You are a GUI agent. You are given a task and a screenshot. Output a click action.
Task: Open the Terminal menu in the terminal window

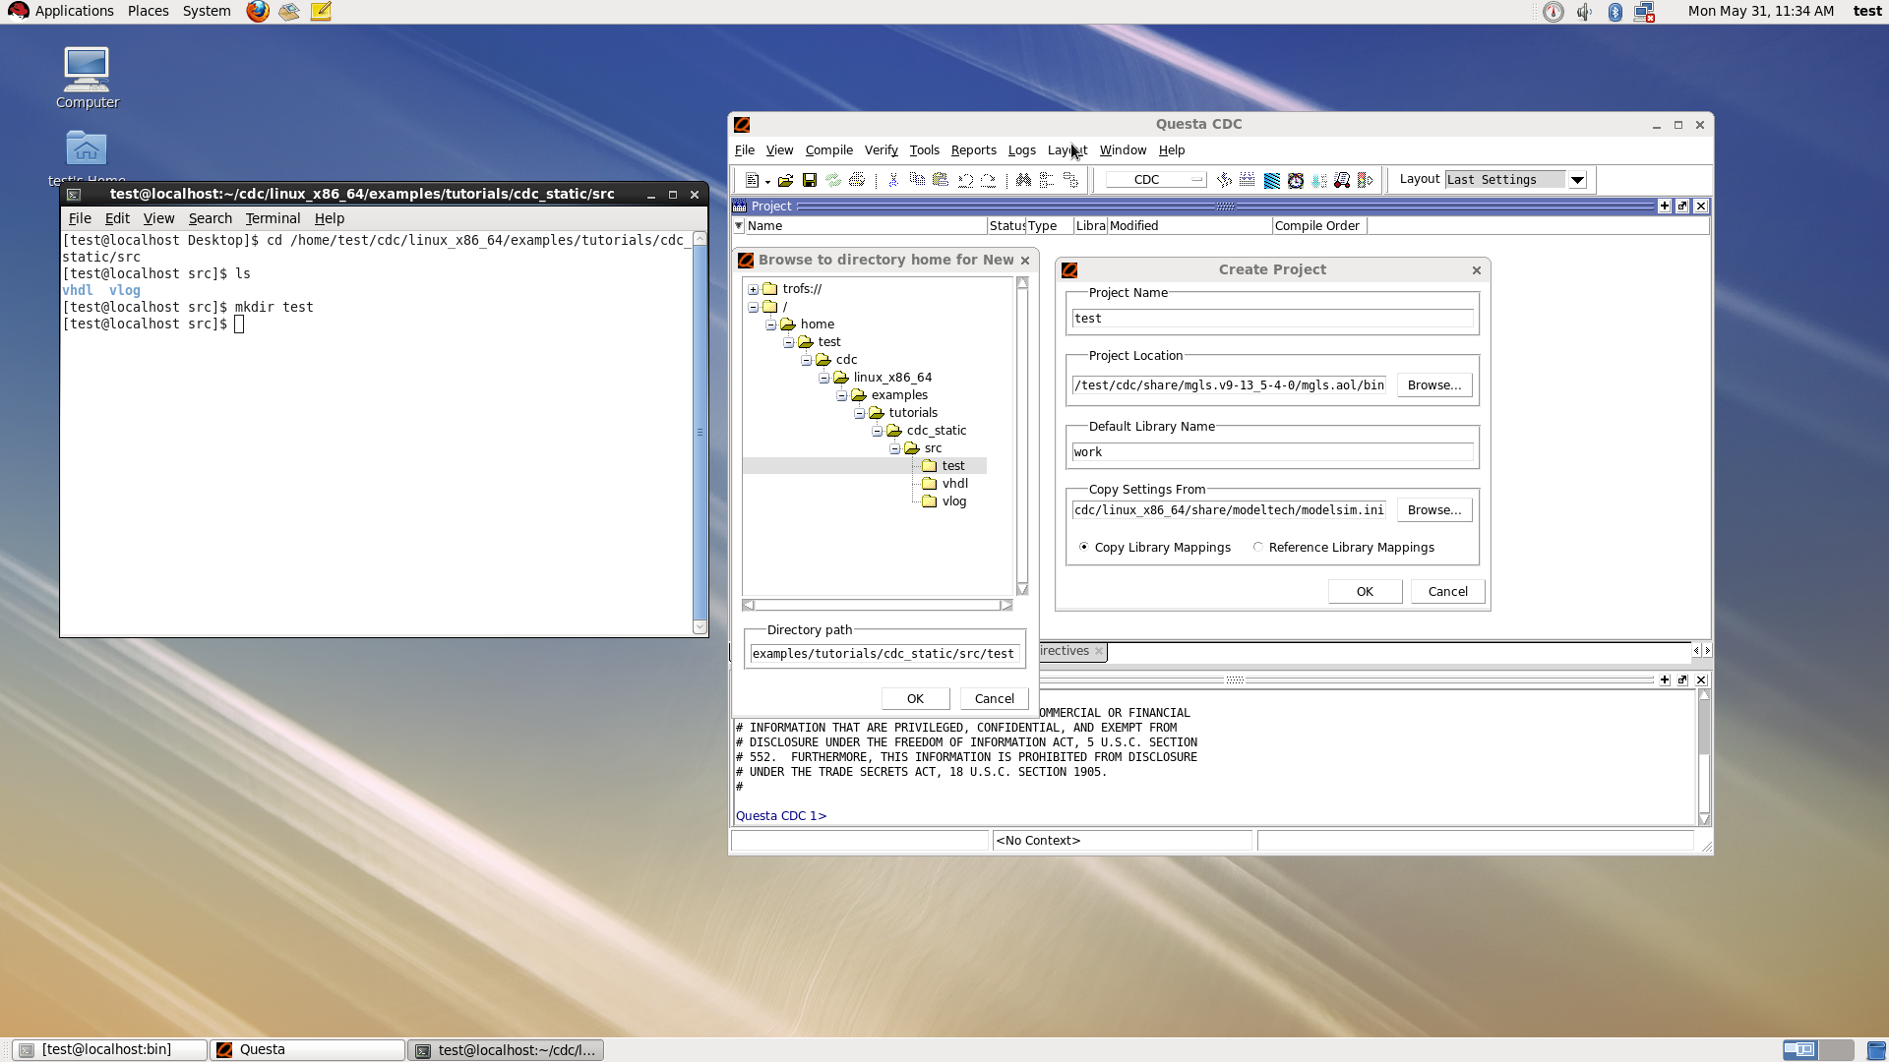click(x=273, y=218)
